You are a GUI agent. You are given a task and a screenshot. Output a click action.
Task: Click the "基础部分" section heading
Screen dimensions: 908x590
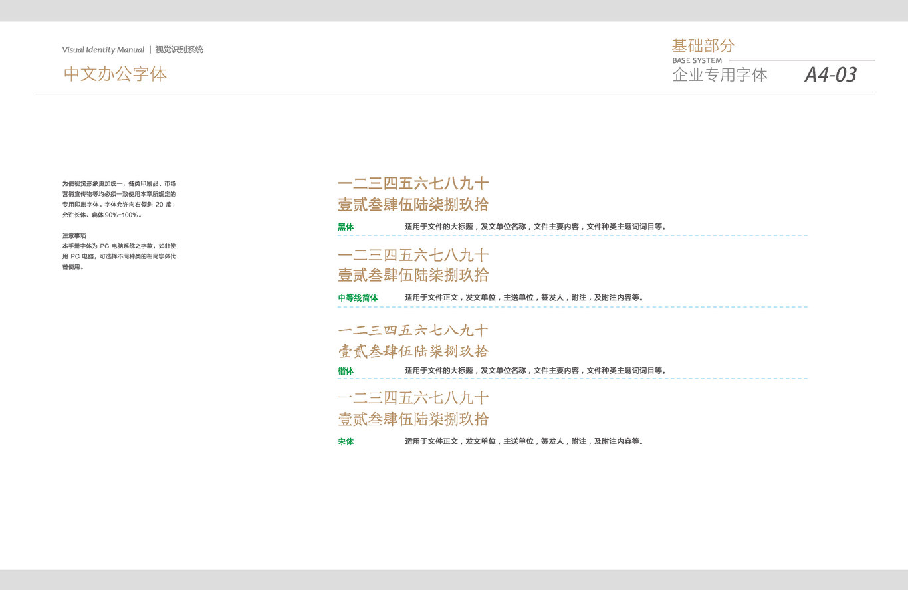pyautogui.click(x=703, y=46)
